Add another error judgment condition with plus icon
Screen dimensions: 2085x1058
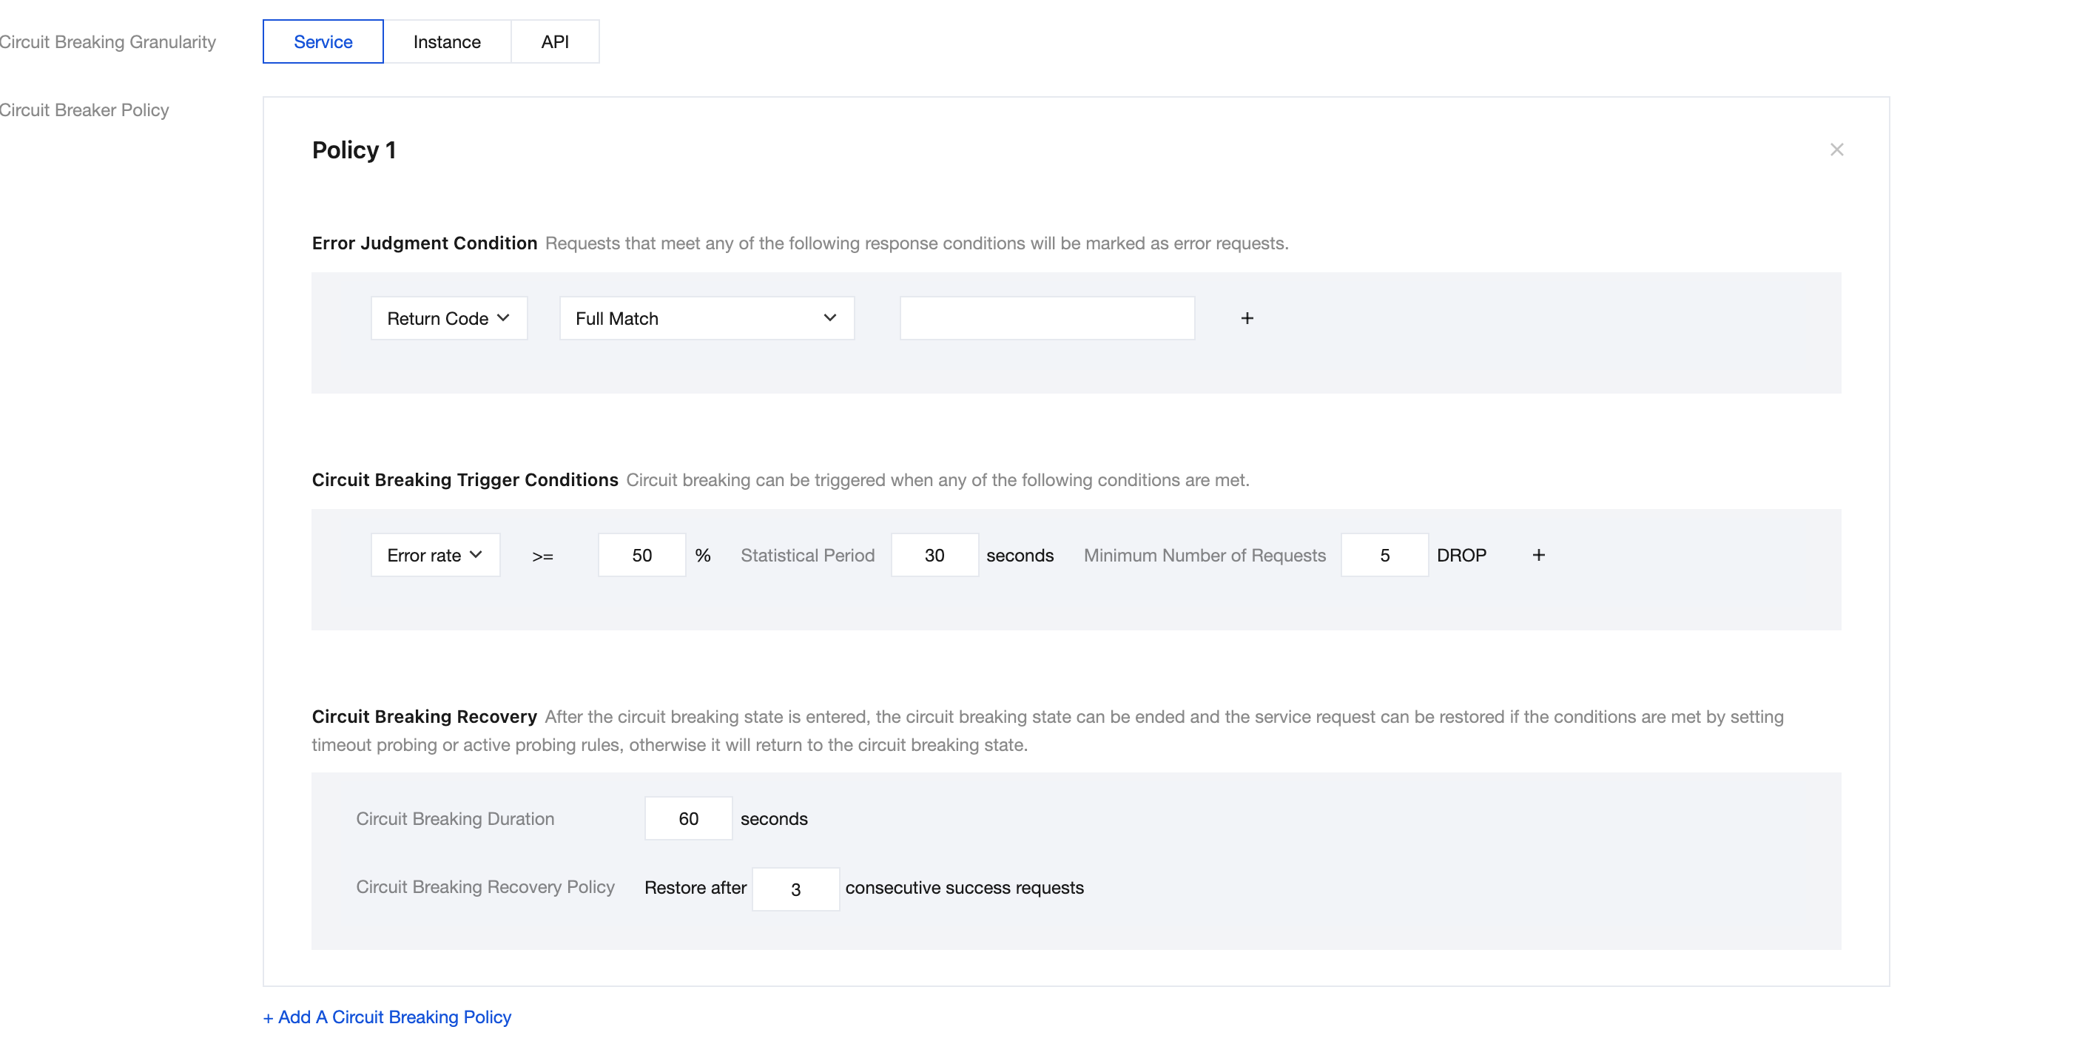[1247, 318]
